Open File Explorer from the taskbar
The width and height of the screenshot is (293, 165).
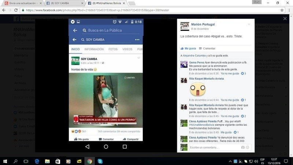(47, 161)
